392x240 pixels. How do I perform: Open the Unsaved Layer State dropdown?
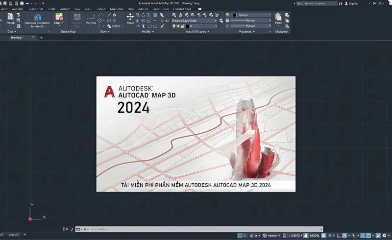(x=194, y=21)
